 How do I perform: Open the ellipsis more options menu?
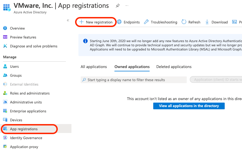(127, 6)
